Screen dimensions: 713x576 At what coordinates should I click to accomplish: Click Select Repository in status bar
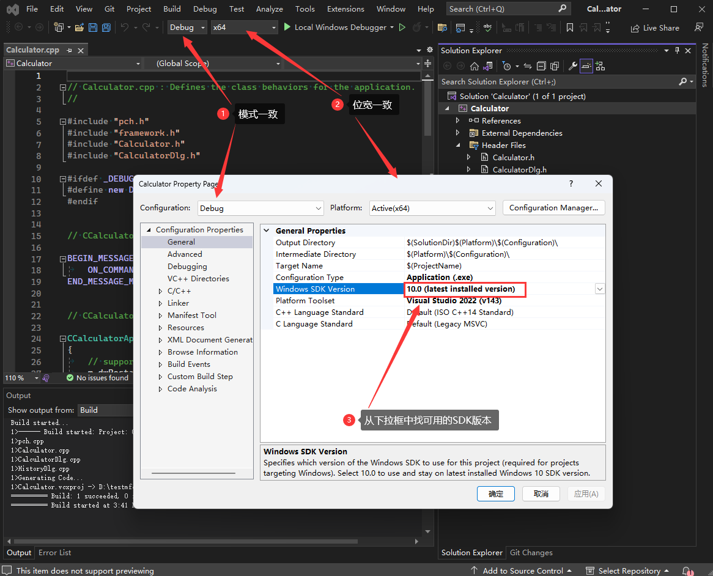(x=629, y=570)
